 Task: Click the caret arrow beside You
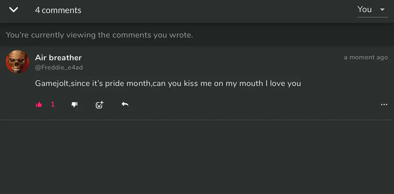click(382, 10)
